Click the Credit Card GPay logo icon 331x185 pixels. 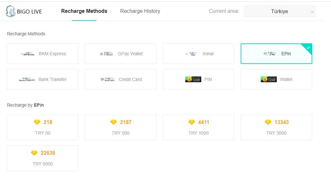point(108,79)
